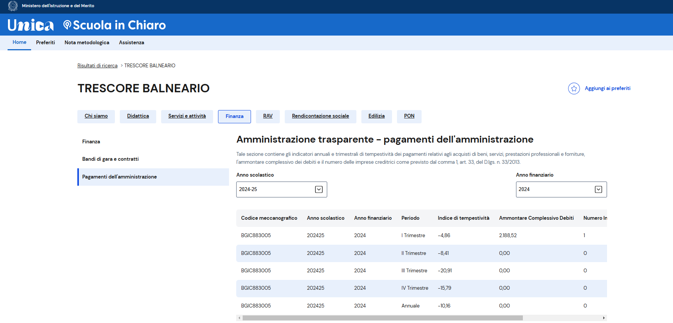Open the Preferiti menu item
The height and width of the screenshot is (323, 673).
[45, 43]
